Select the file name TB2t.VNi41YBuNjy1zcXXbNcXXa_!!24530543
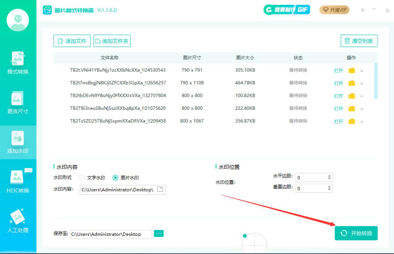This screenshot has width=394, height=254. tap(118, 70)
